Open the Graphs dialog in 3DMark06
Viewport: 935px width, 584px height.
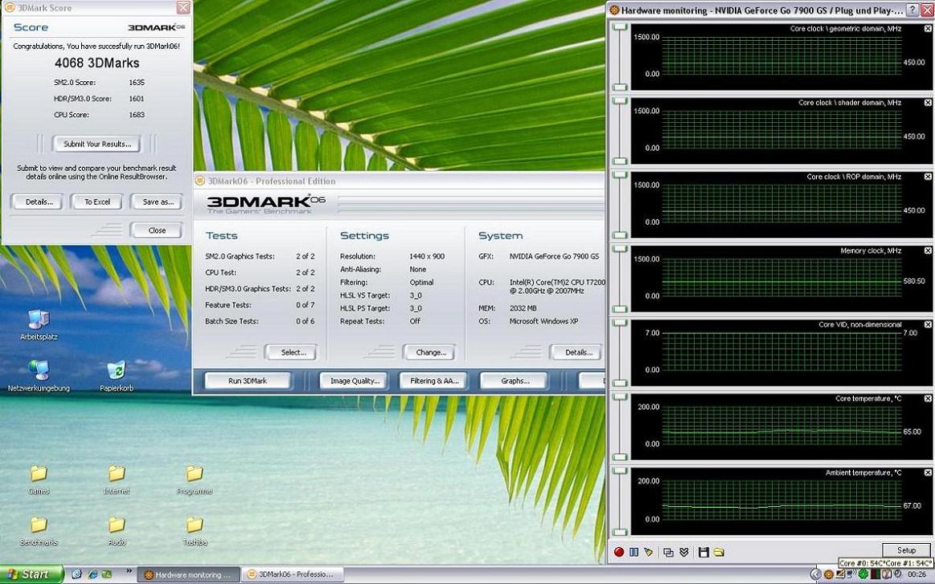[515, 381]
